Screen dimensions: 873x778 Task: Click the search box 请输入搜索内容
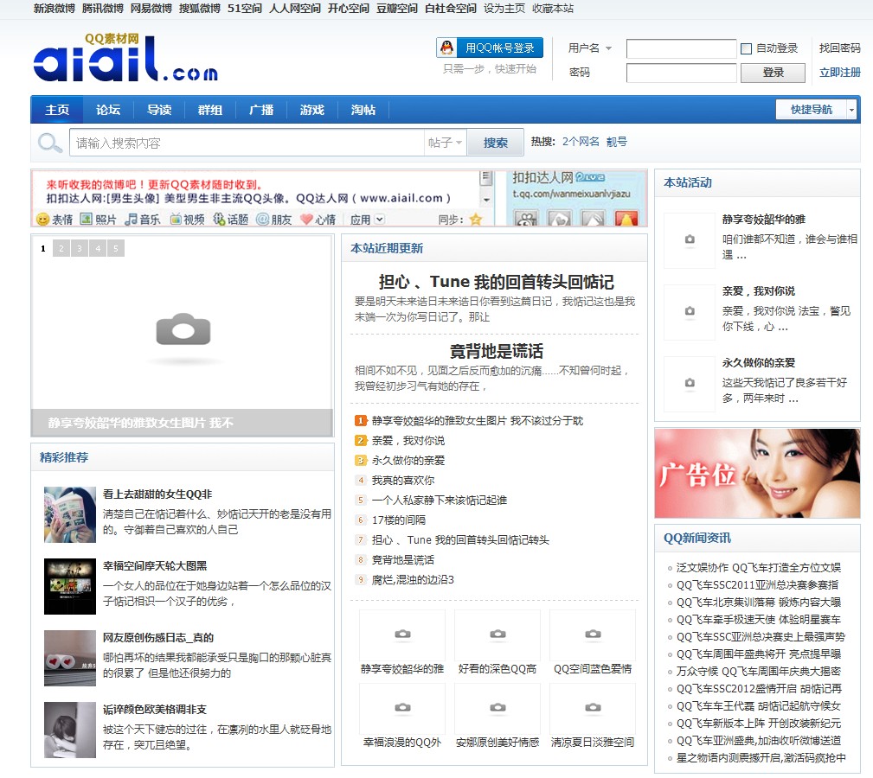(x=247, y=143)
